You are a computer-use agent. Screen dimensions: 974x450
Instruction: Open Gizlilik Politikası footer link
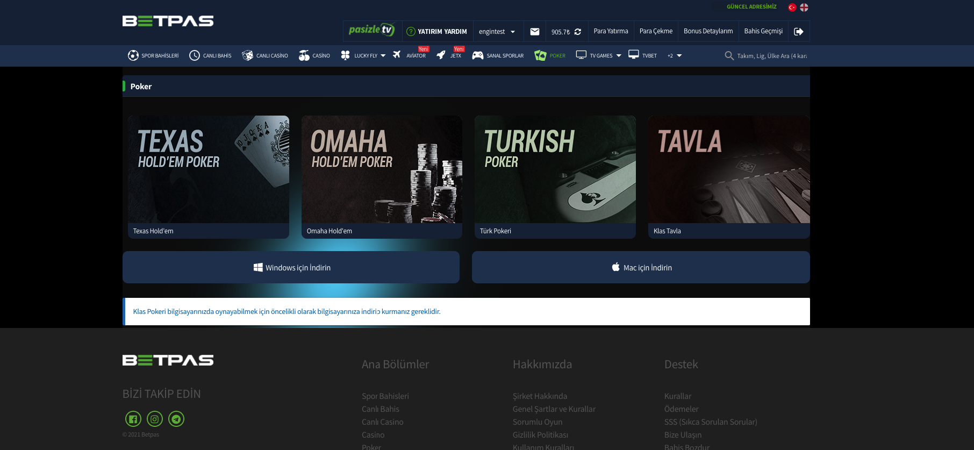pos(540,435)
